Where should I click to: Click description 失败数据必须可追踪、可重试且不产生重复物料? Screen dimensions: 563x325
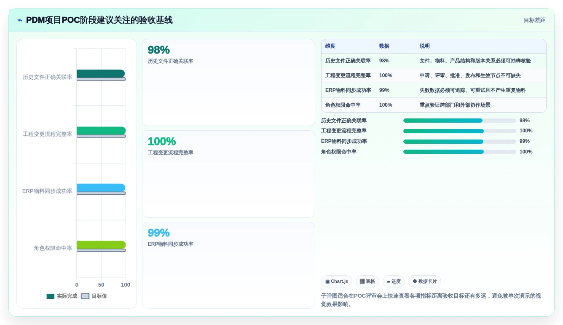pyautogui.click(x=473, y=90)
